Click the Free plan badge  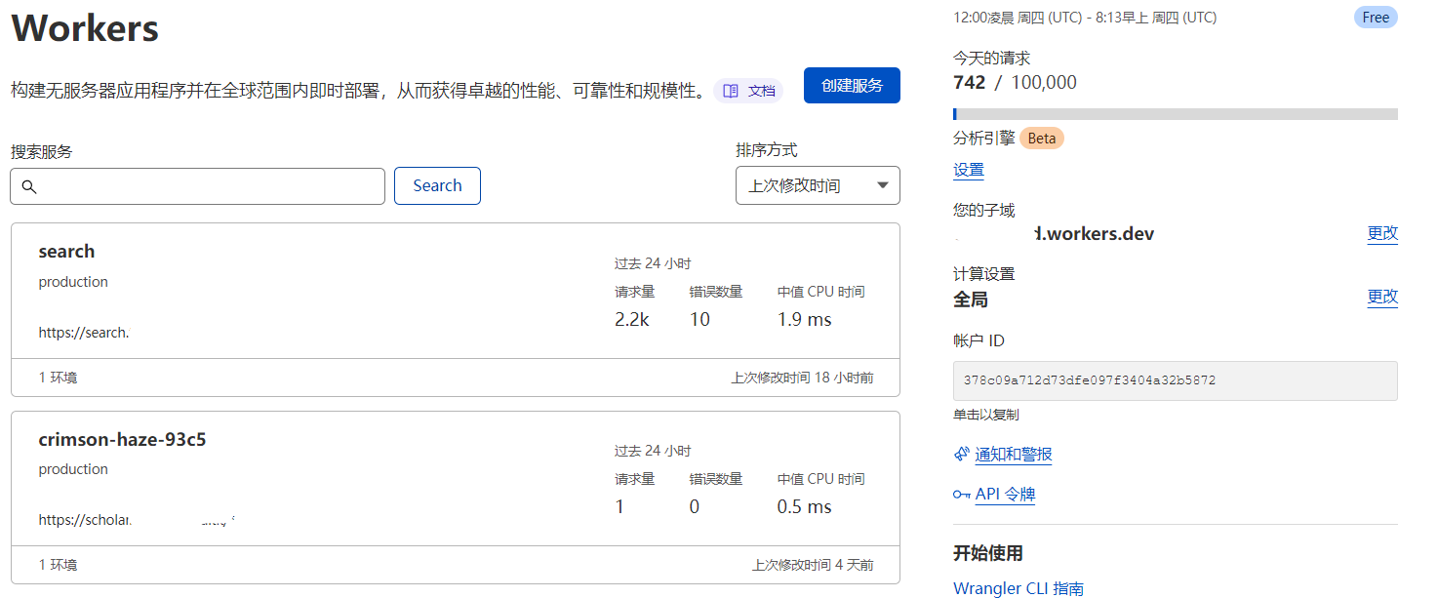tap(1376, 18)
